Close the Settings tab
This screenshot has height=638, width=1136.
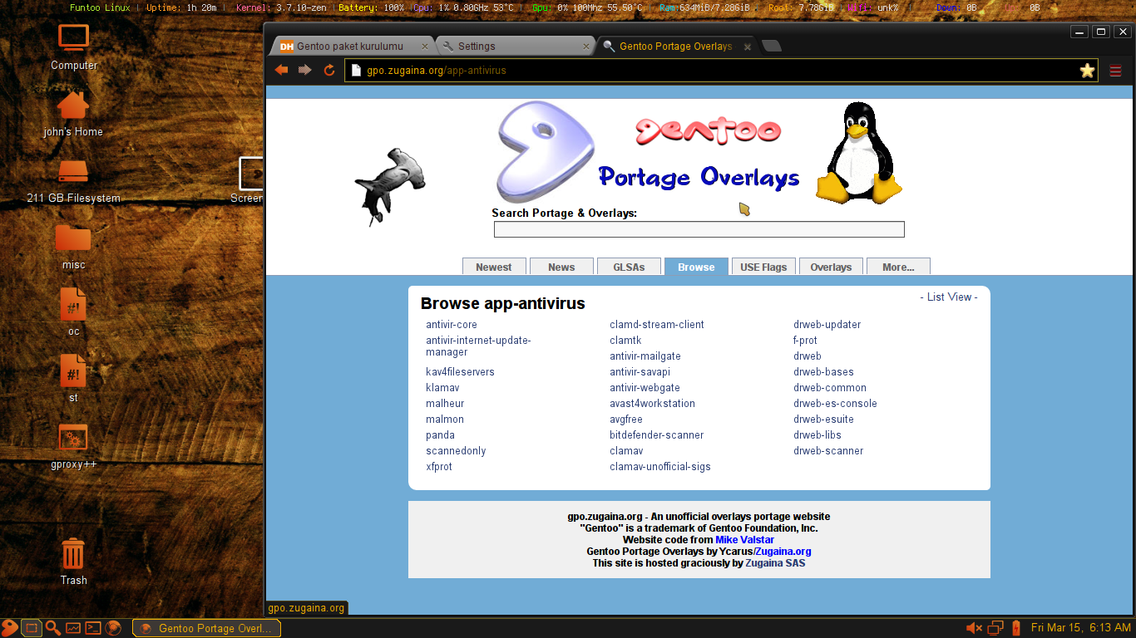tap(586, 47)
